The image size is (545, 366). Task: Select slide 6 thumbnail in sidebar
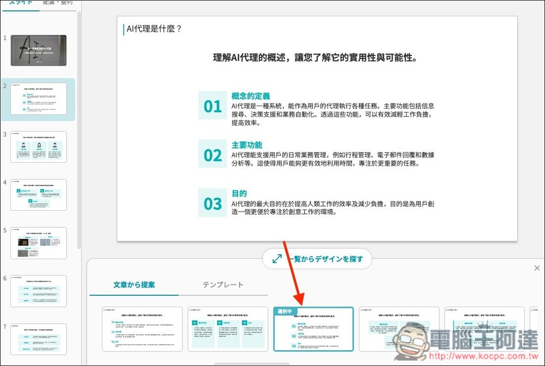coord(39,291)
